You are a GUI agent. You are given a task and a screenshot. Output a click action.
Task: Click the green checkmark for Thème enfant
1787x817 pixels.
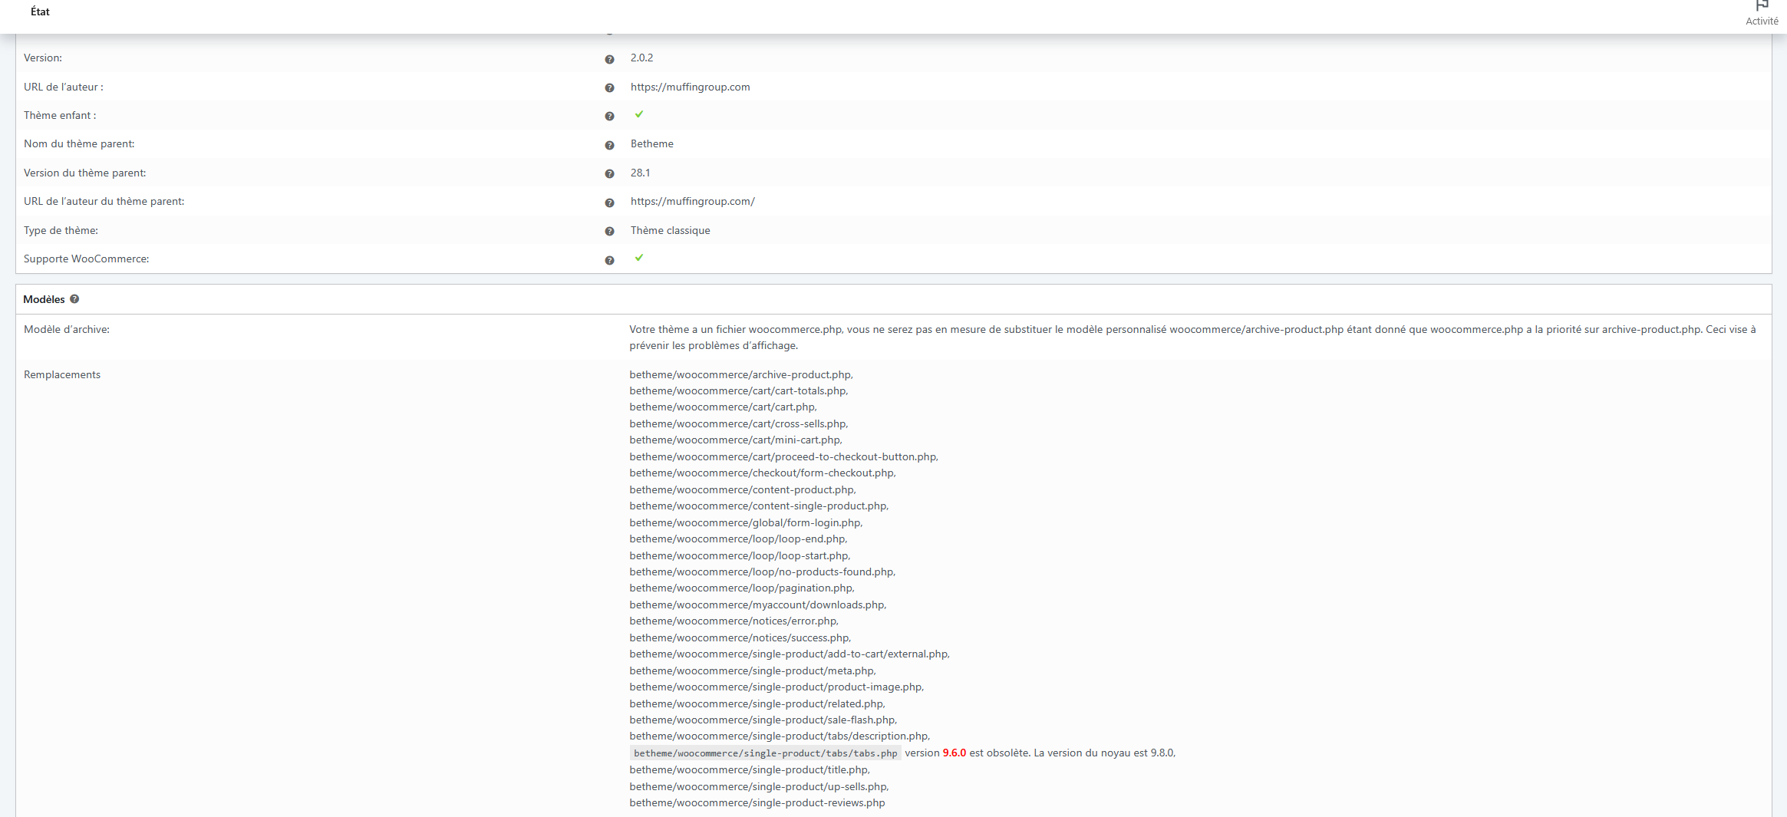639,114
